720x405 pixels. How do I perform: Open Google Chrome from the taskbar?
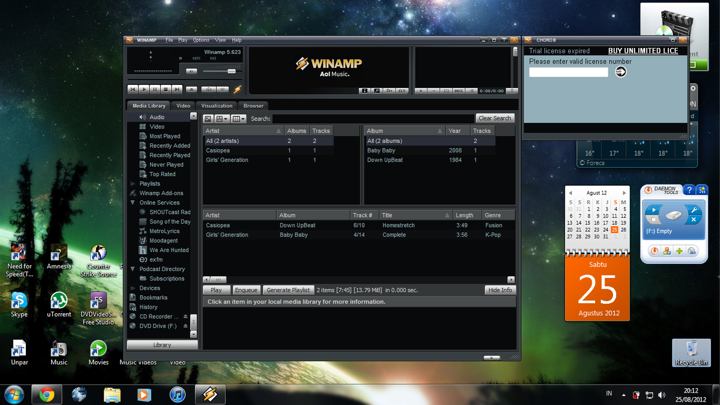47,395
